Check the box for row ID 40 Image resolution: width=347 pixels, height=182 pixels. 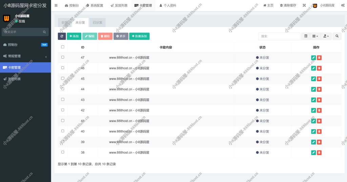click(63, 131)
